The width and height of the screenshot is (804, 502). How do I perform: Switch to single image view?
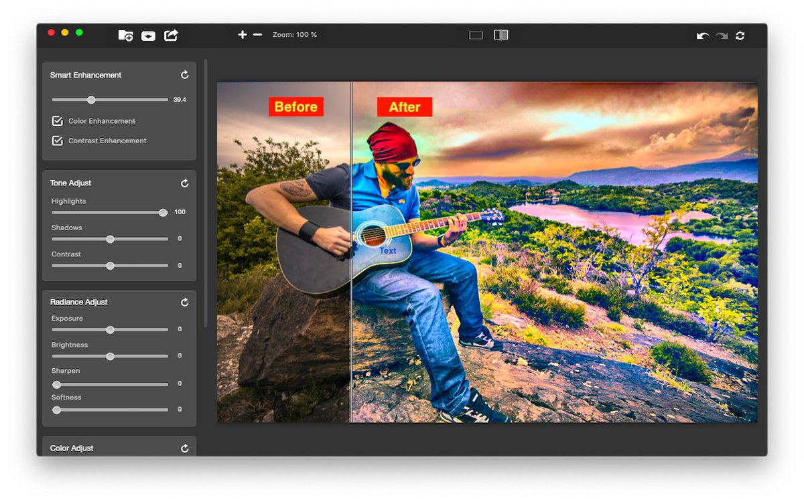tap(476, 35)
